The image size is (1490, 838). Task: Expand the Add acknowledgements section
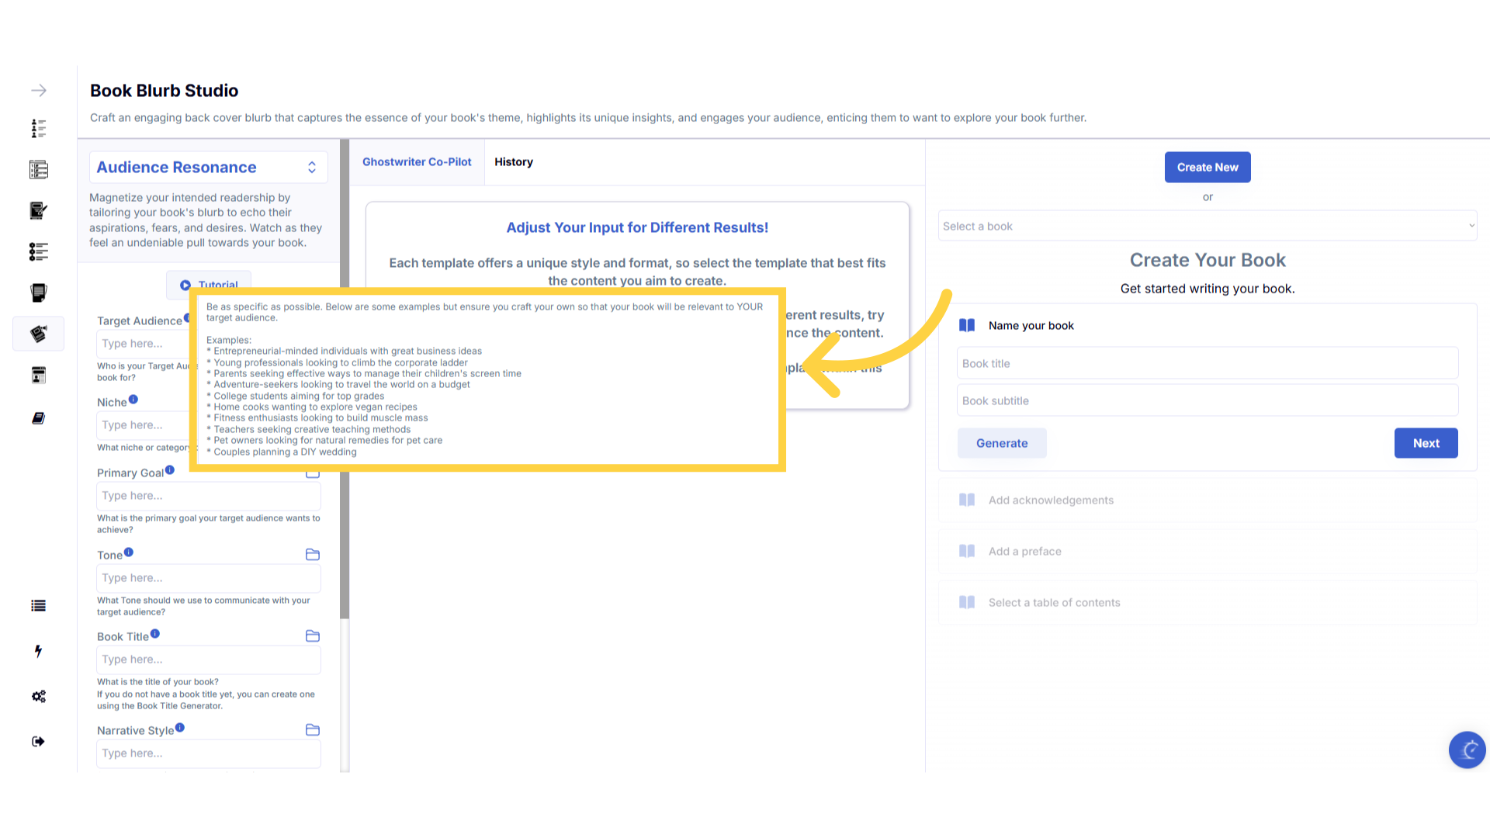click(x=1051, y=500)
